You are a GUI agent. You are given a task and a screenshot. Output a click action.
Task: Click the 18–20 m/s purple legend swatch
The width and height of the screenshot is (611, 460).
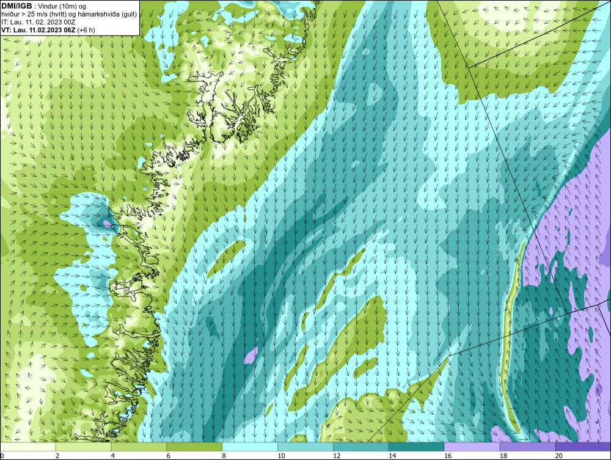click(528, 447)
